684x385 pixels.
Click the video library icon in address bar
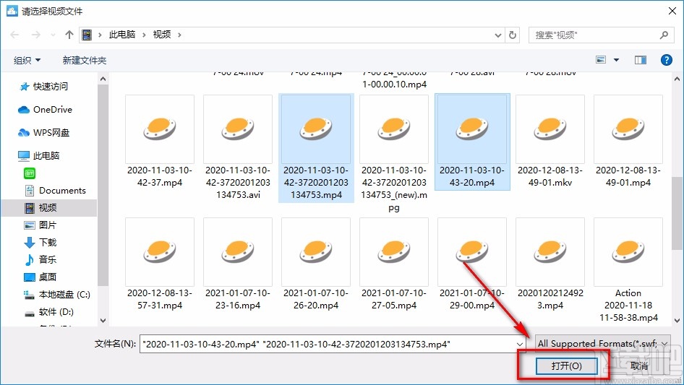(87, 35)
